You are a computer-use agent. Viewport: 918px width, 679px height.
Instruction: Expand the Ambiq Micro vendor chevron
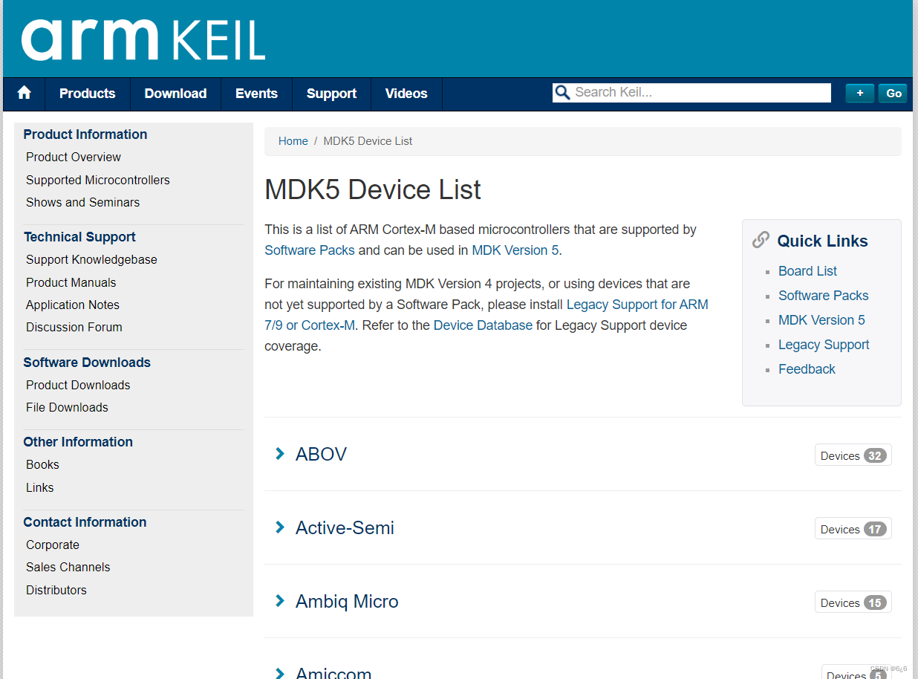pos(280,601)
